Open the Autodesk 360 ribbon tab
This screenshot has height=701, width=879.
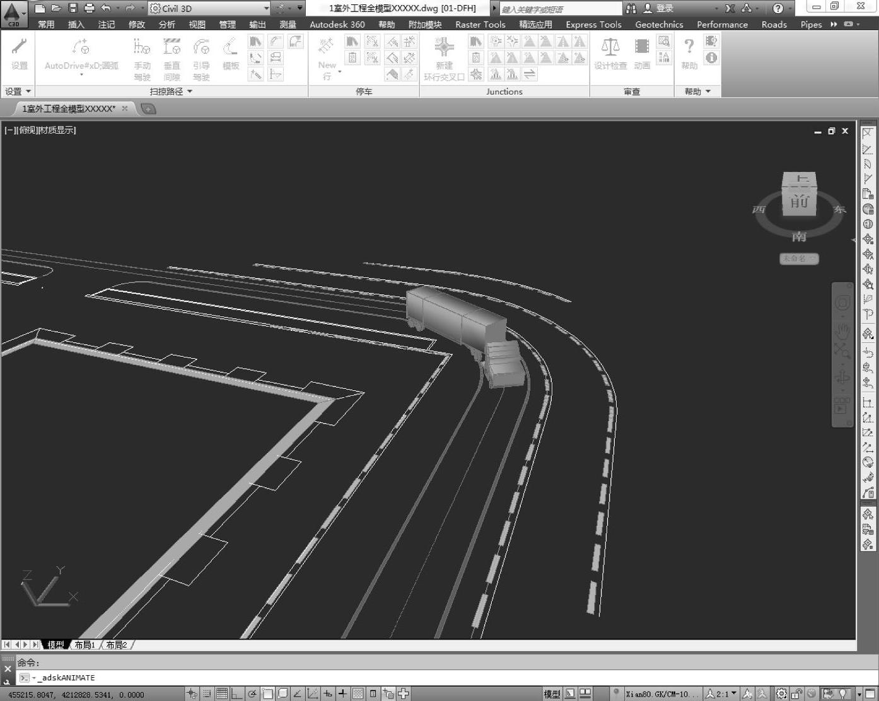(x=337, y=25)
